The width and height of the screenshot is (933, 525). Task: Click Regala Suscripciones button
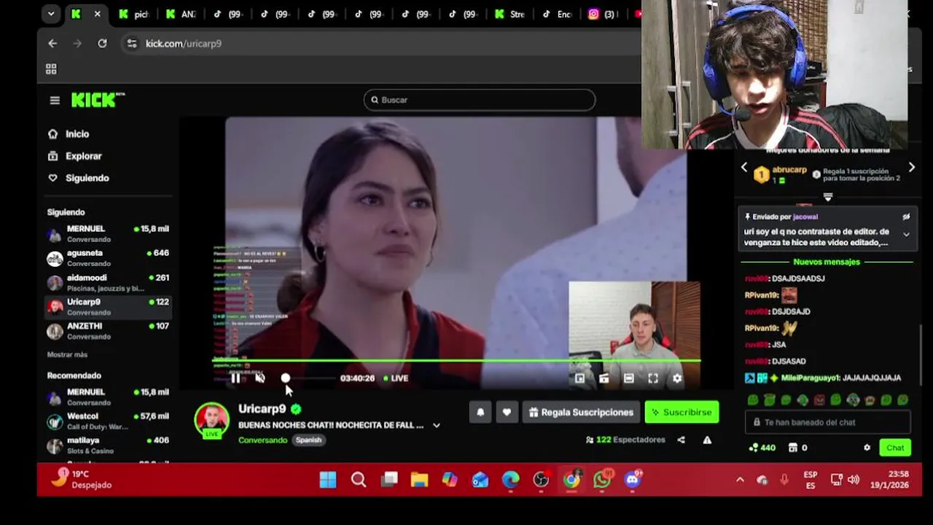[x=581, y=412]
